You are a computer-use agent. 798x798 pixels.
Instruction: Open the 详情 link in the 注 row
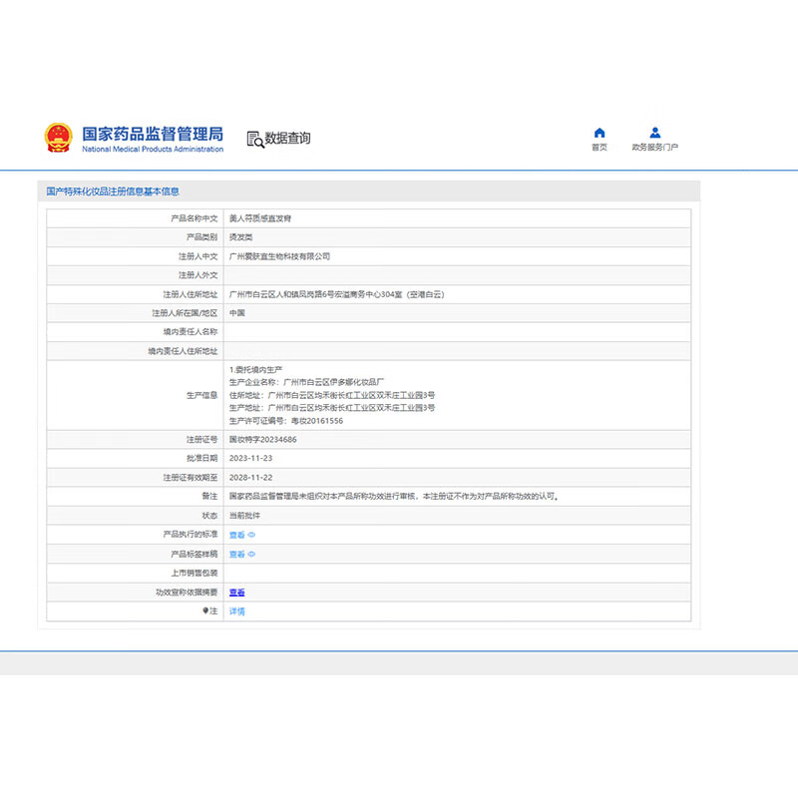coord(236,610)
